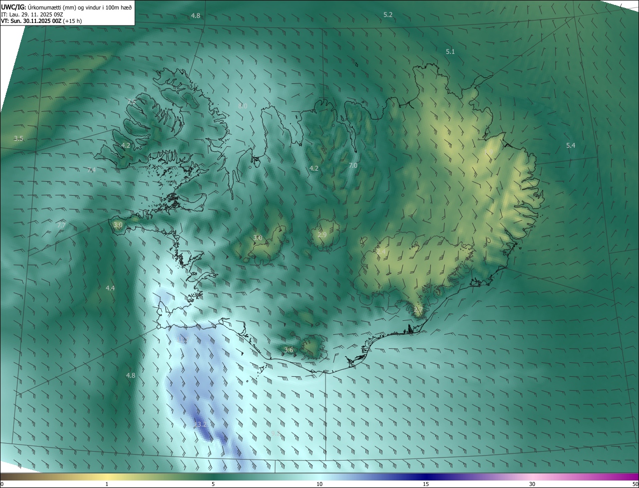Click the 30 tick label on the color scale
The height and width of the screenshot is (488, 639).
coord(532,484)
